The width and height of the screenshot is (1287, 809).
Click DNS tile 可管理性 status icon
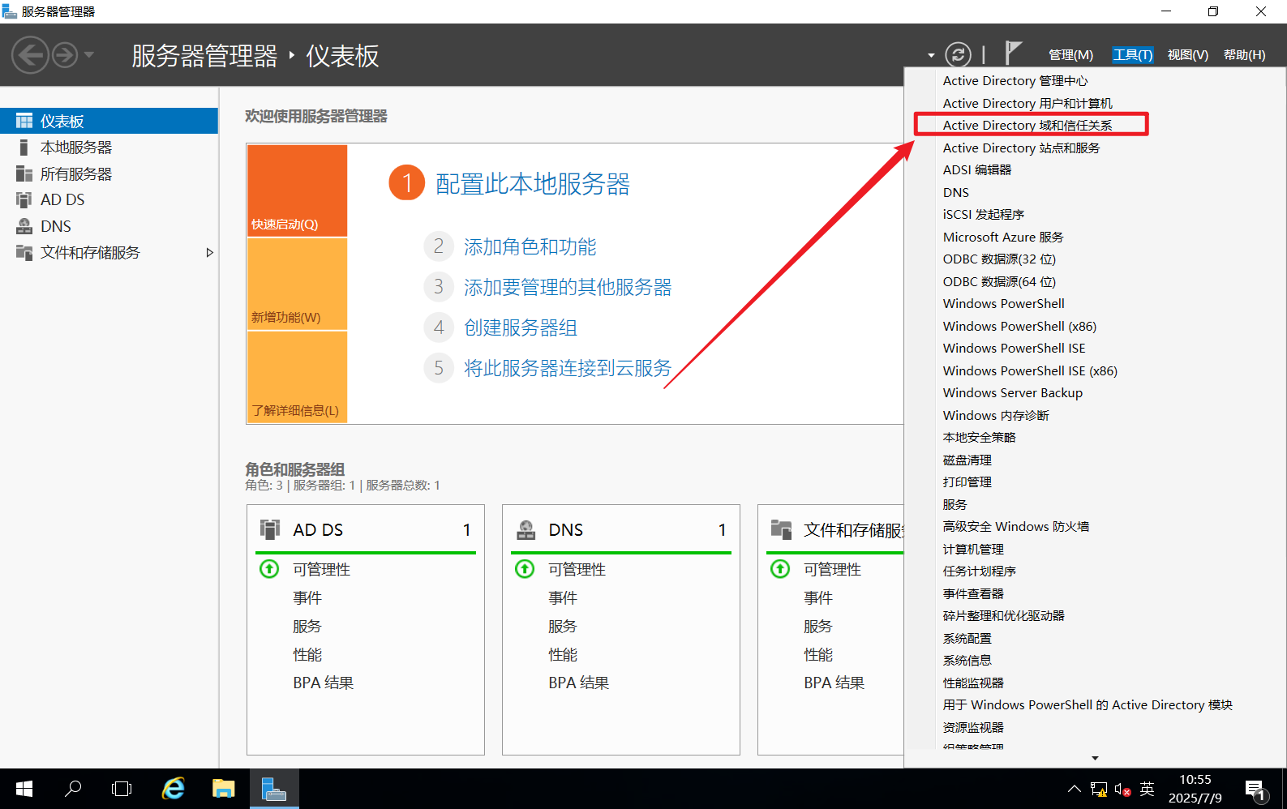[525, 569]
